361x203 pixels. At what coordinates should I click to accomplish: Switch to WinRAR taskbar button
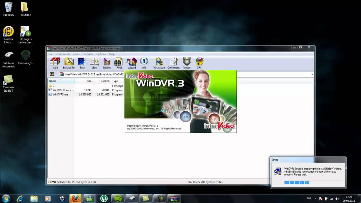(174, 199)
